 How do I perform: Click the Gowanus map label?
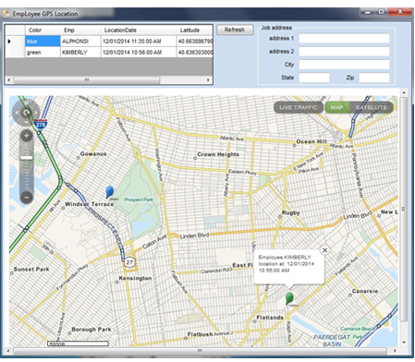click(93, 153)
